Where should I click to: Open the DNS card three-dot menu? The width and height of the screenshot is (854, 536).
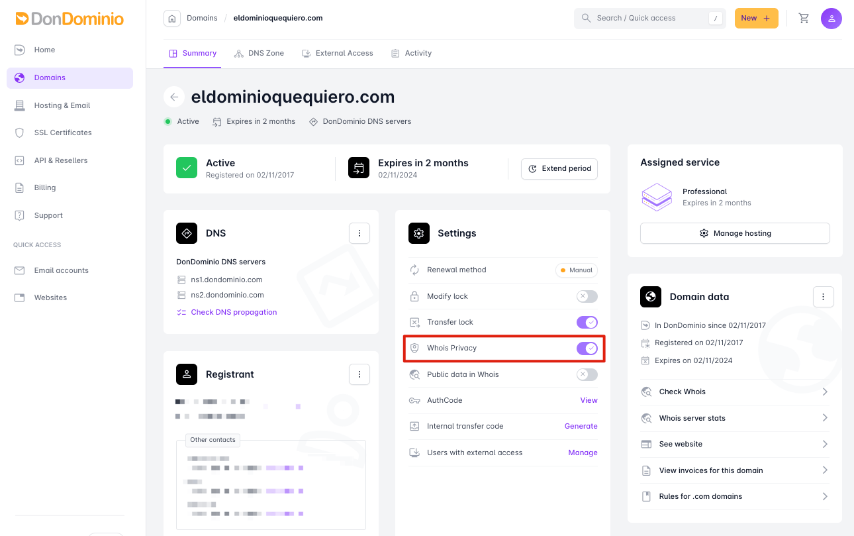359,233
